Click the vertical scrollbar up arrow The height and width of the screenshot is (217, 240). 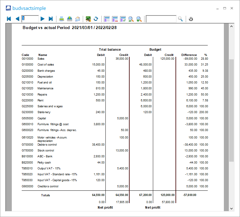click(231, 27)
